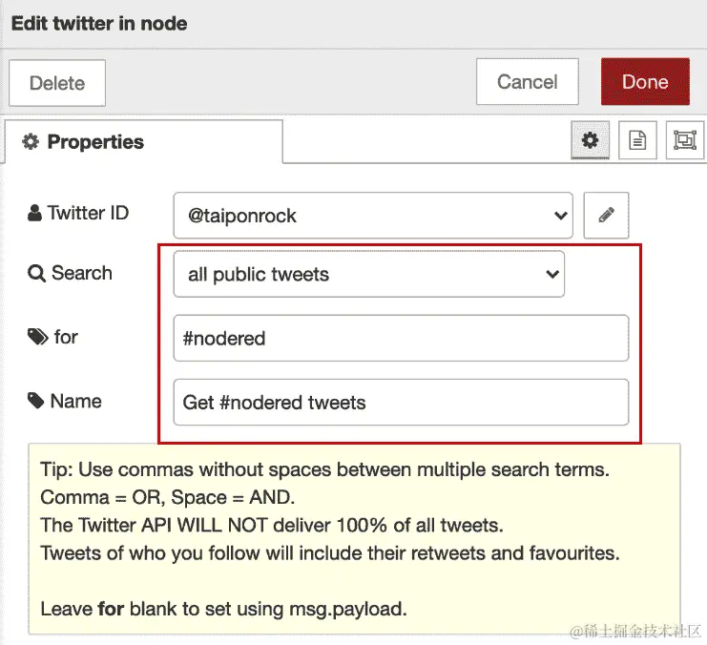
Task: Click tip line 'Comma = OR, Space = AND.'
Action: click(167, 497)
